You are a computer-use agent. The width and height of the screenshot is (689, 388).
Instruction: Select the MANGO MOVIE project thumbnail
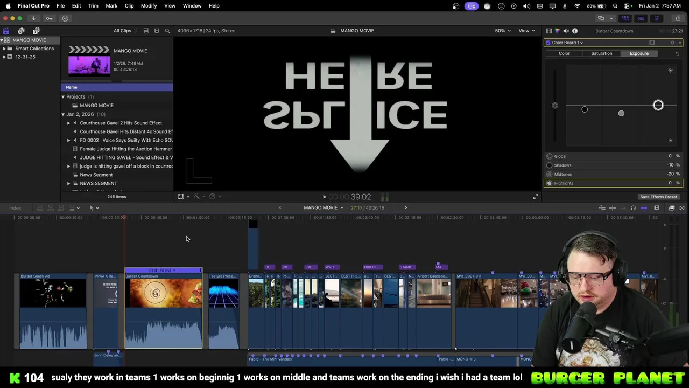89,60
